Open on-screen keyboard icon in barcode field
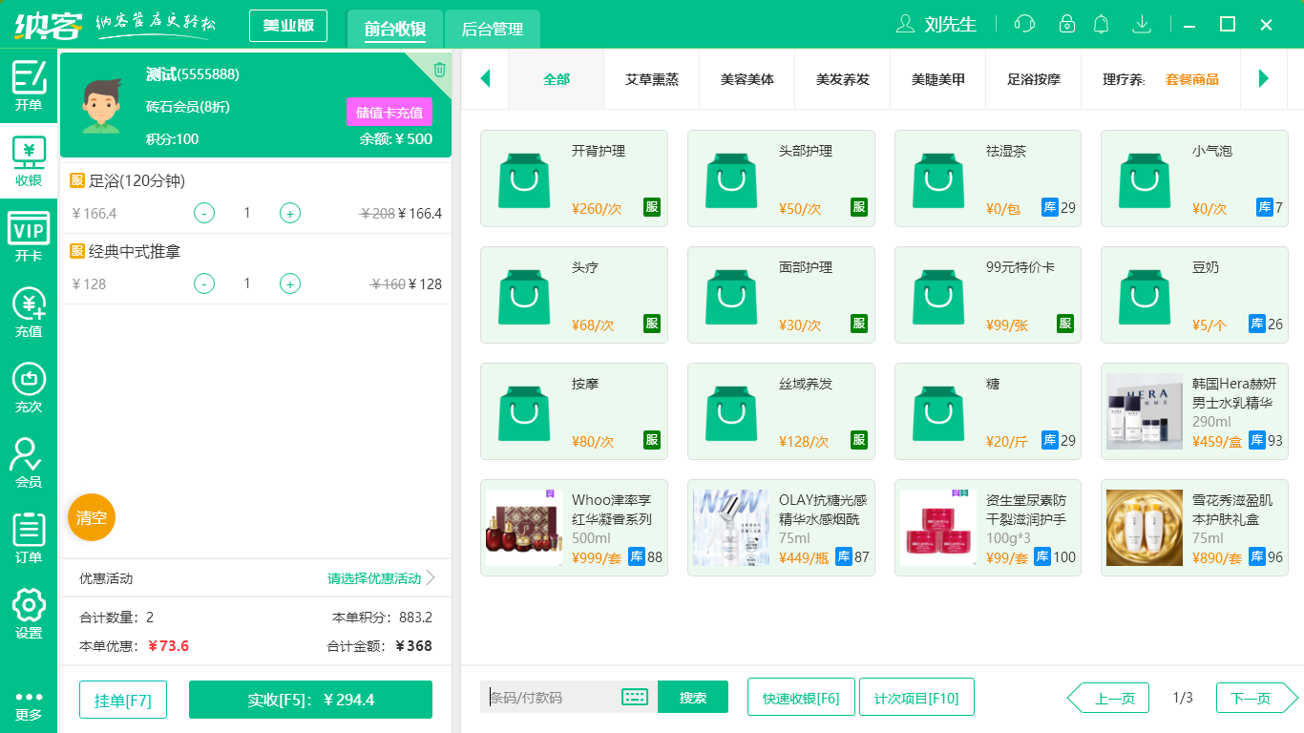The image size is (1304, 733). 634,698
